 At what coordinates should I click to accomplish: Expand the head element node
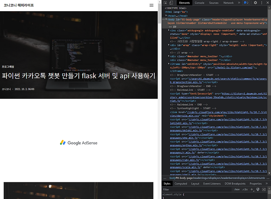(x=166, y=16)
